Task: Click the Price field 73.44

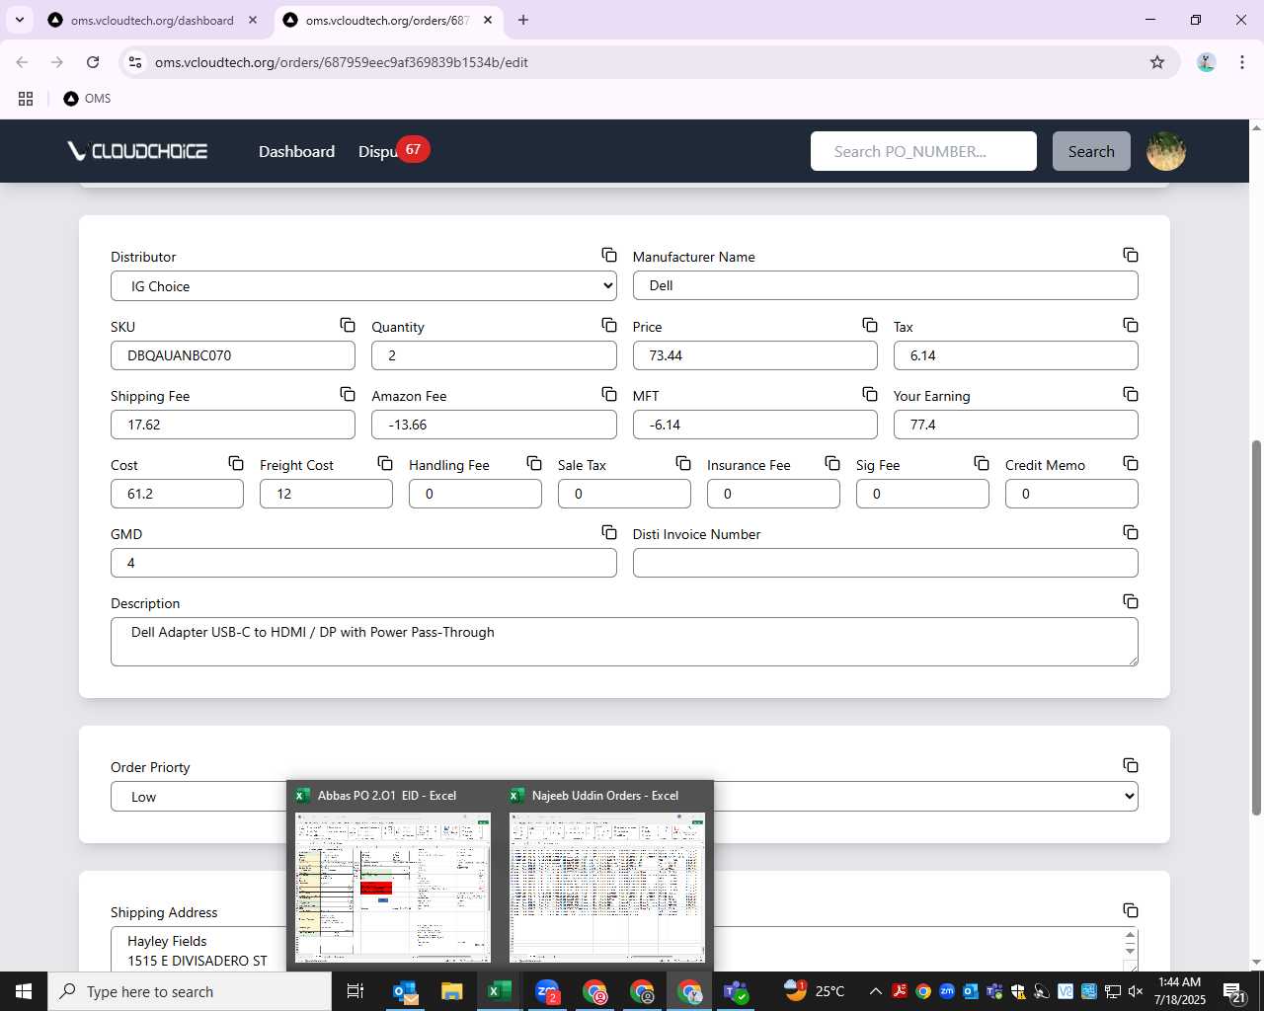Action: [x=754, y=355]
